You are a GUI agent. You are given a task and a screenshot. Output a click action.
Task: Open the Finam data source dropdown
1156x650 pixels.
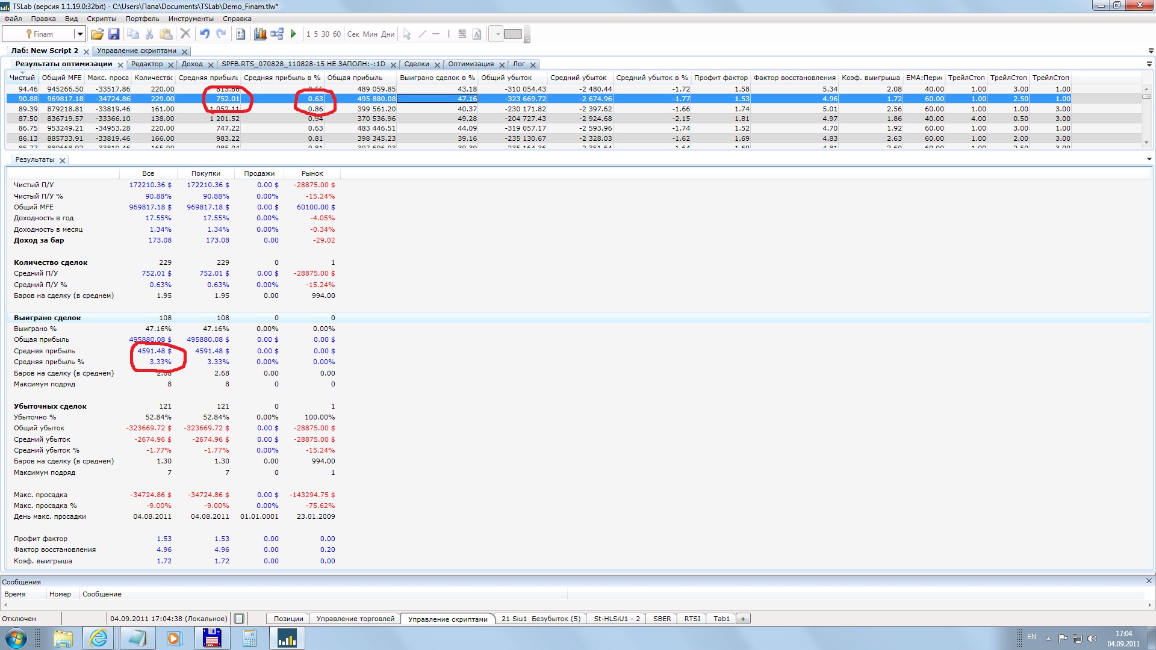pyautogui.click(x=79, y=34)
